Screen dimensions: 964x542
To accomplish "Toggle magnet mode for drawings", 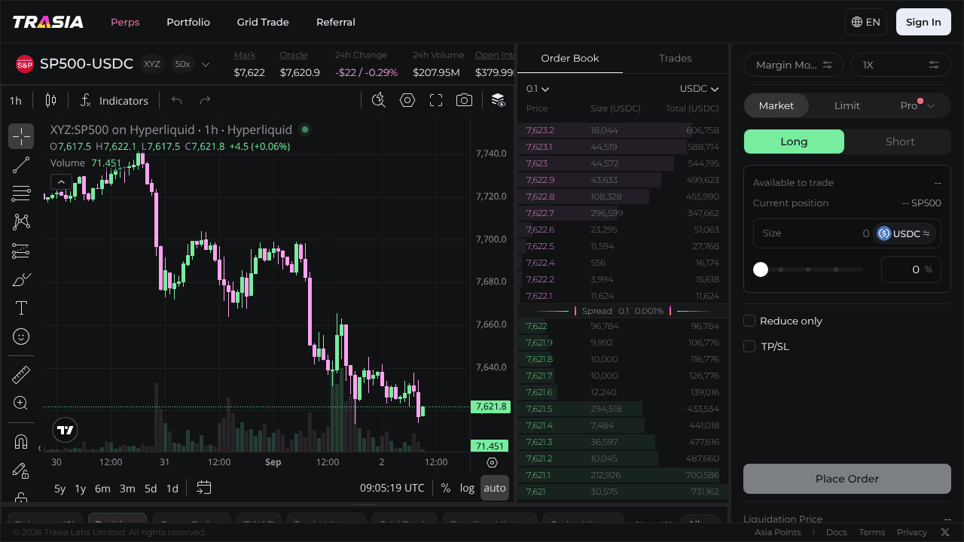I will [21, 442].
